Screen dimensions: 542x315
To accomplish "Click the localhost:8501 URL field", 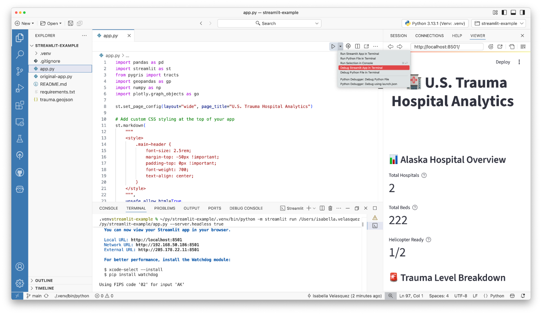I will pos(447,47).
